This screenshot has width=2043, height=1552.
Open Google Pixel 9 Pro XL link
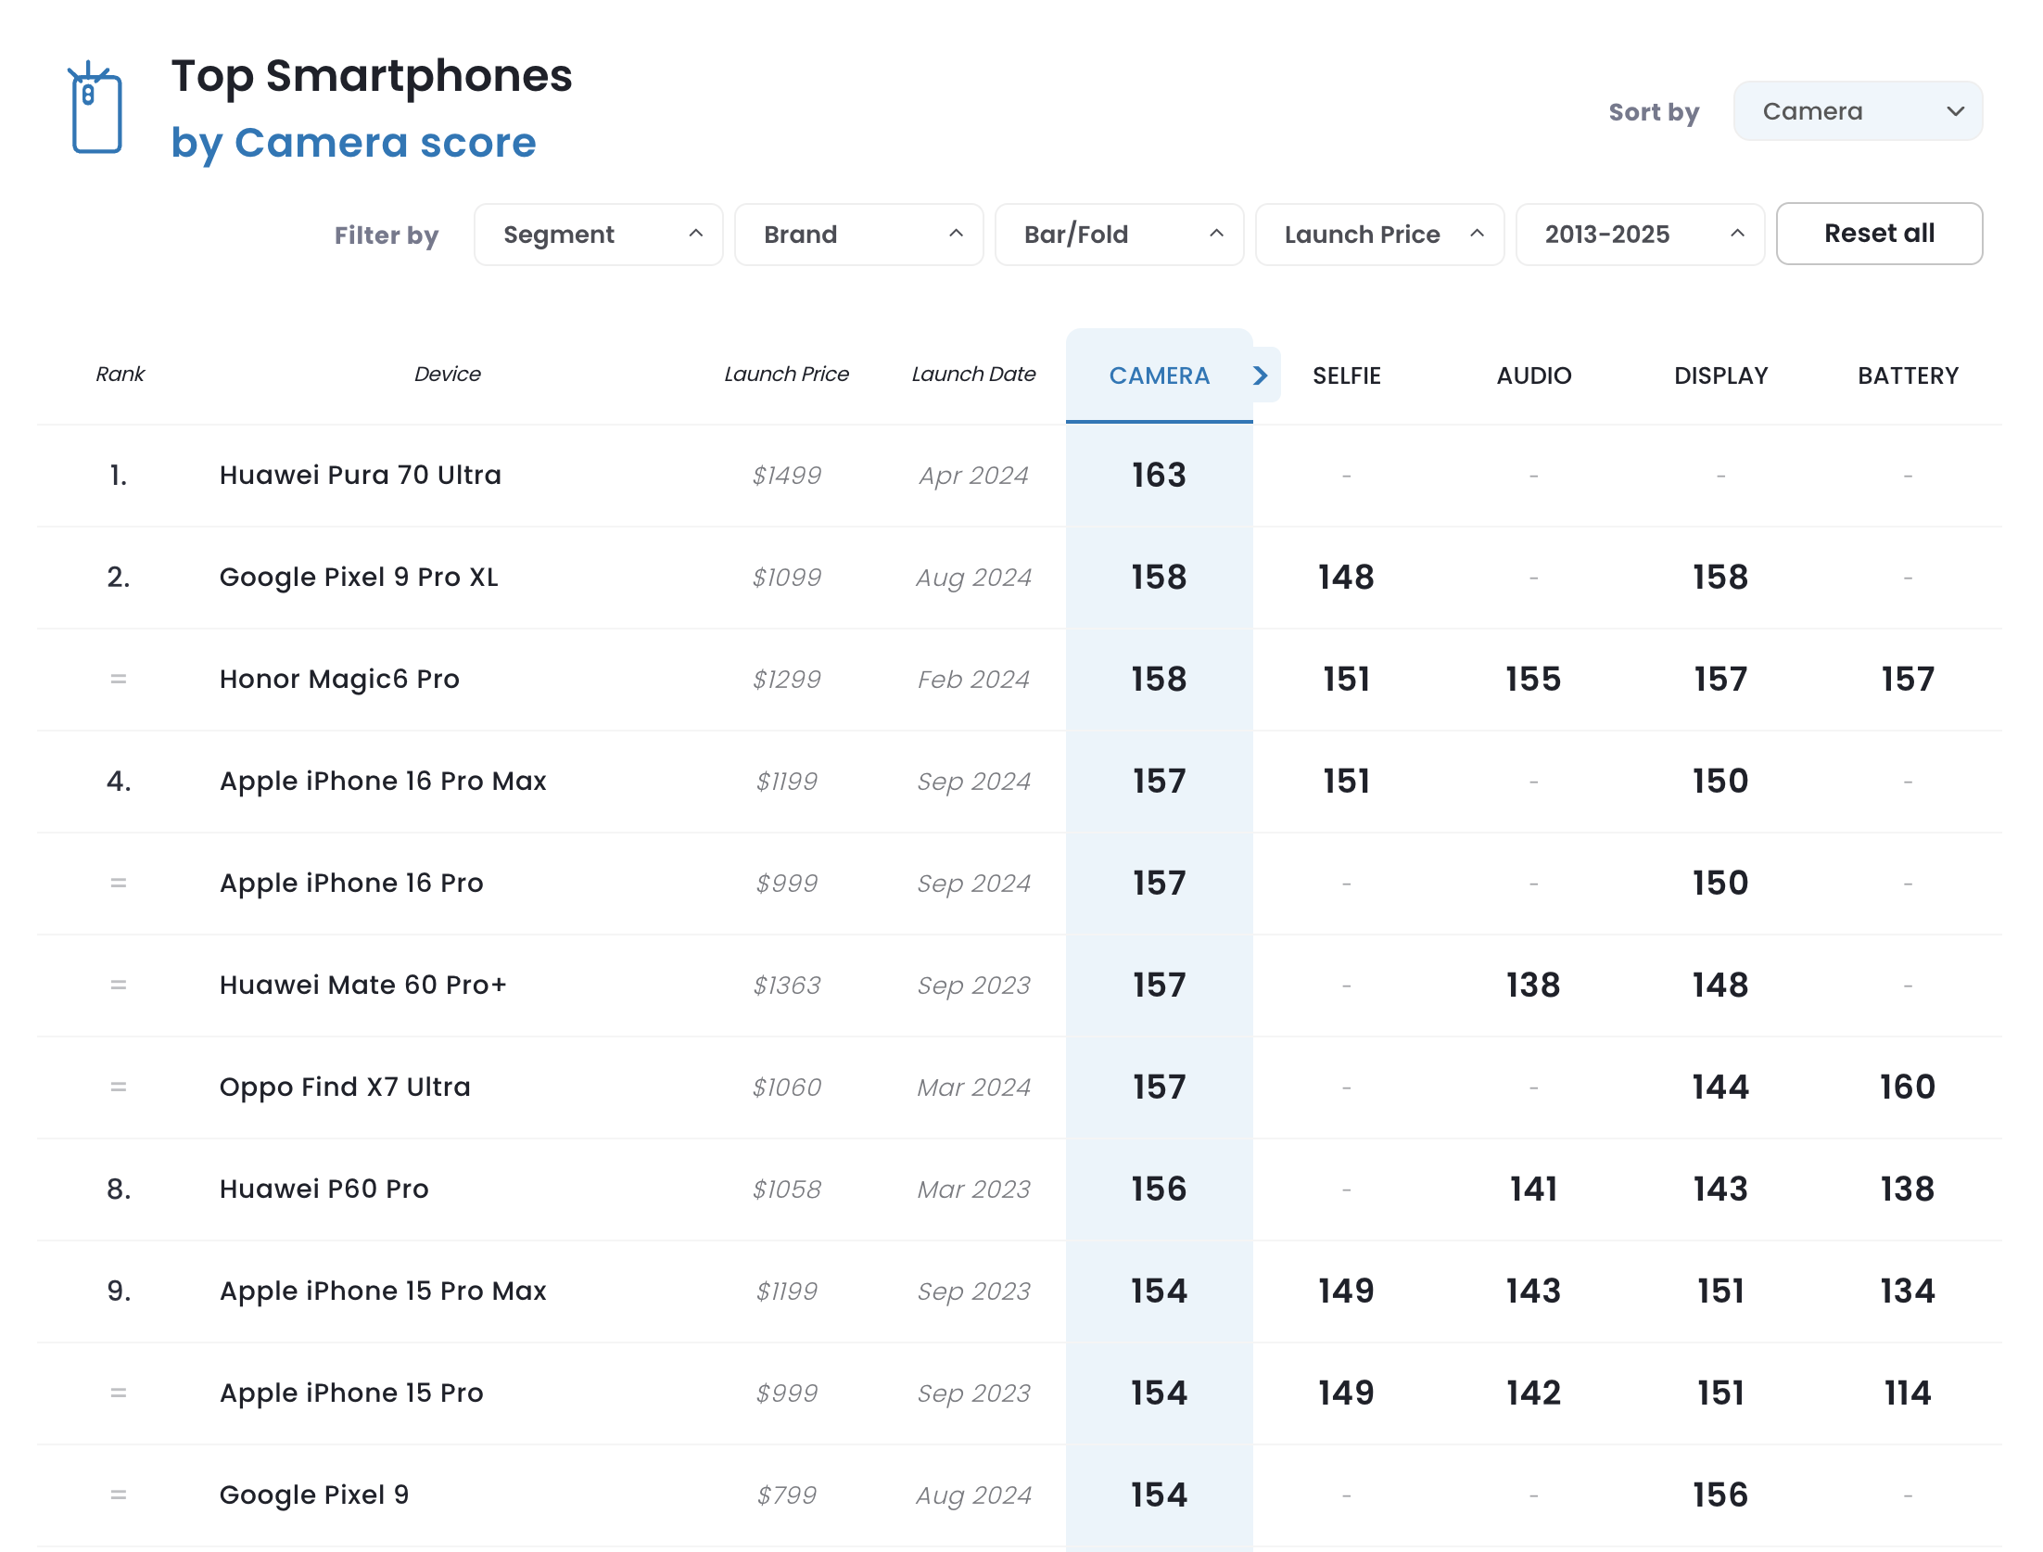359,577
